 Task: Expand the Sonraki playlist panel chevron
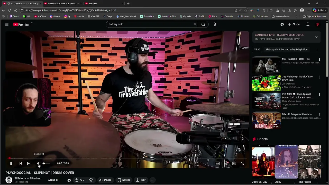click(316, 37)
